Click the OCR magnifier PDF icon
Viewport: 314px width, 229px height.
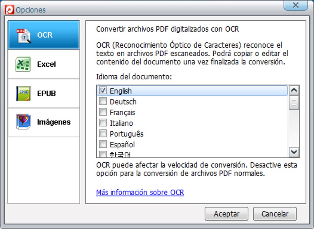(x=24, y=35)
